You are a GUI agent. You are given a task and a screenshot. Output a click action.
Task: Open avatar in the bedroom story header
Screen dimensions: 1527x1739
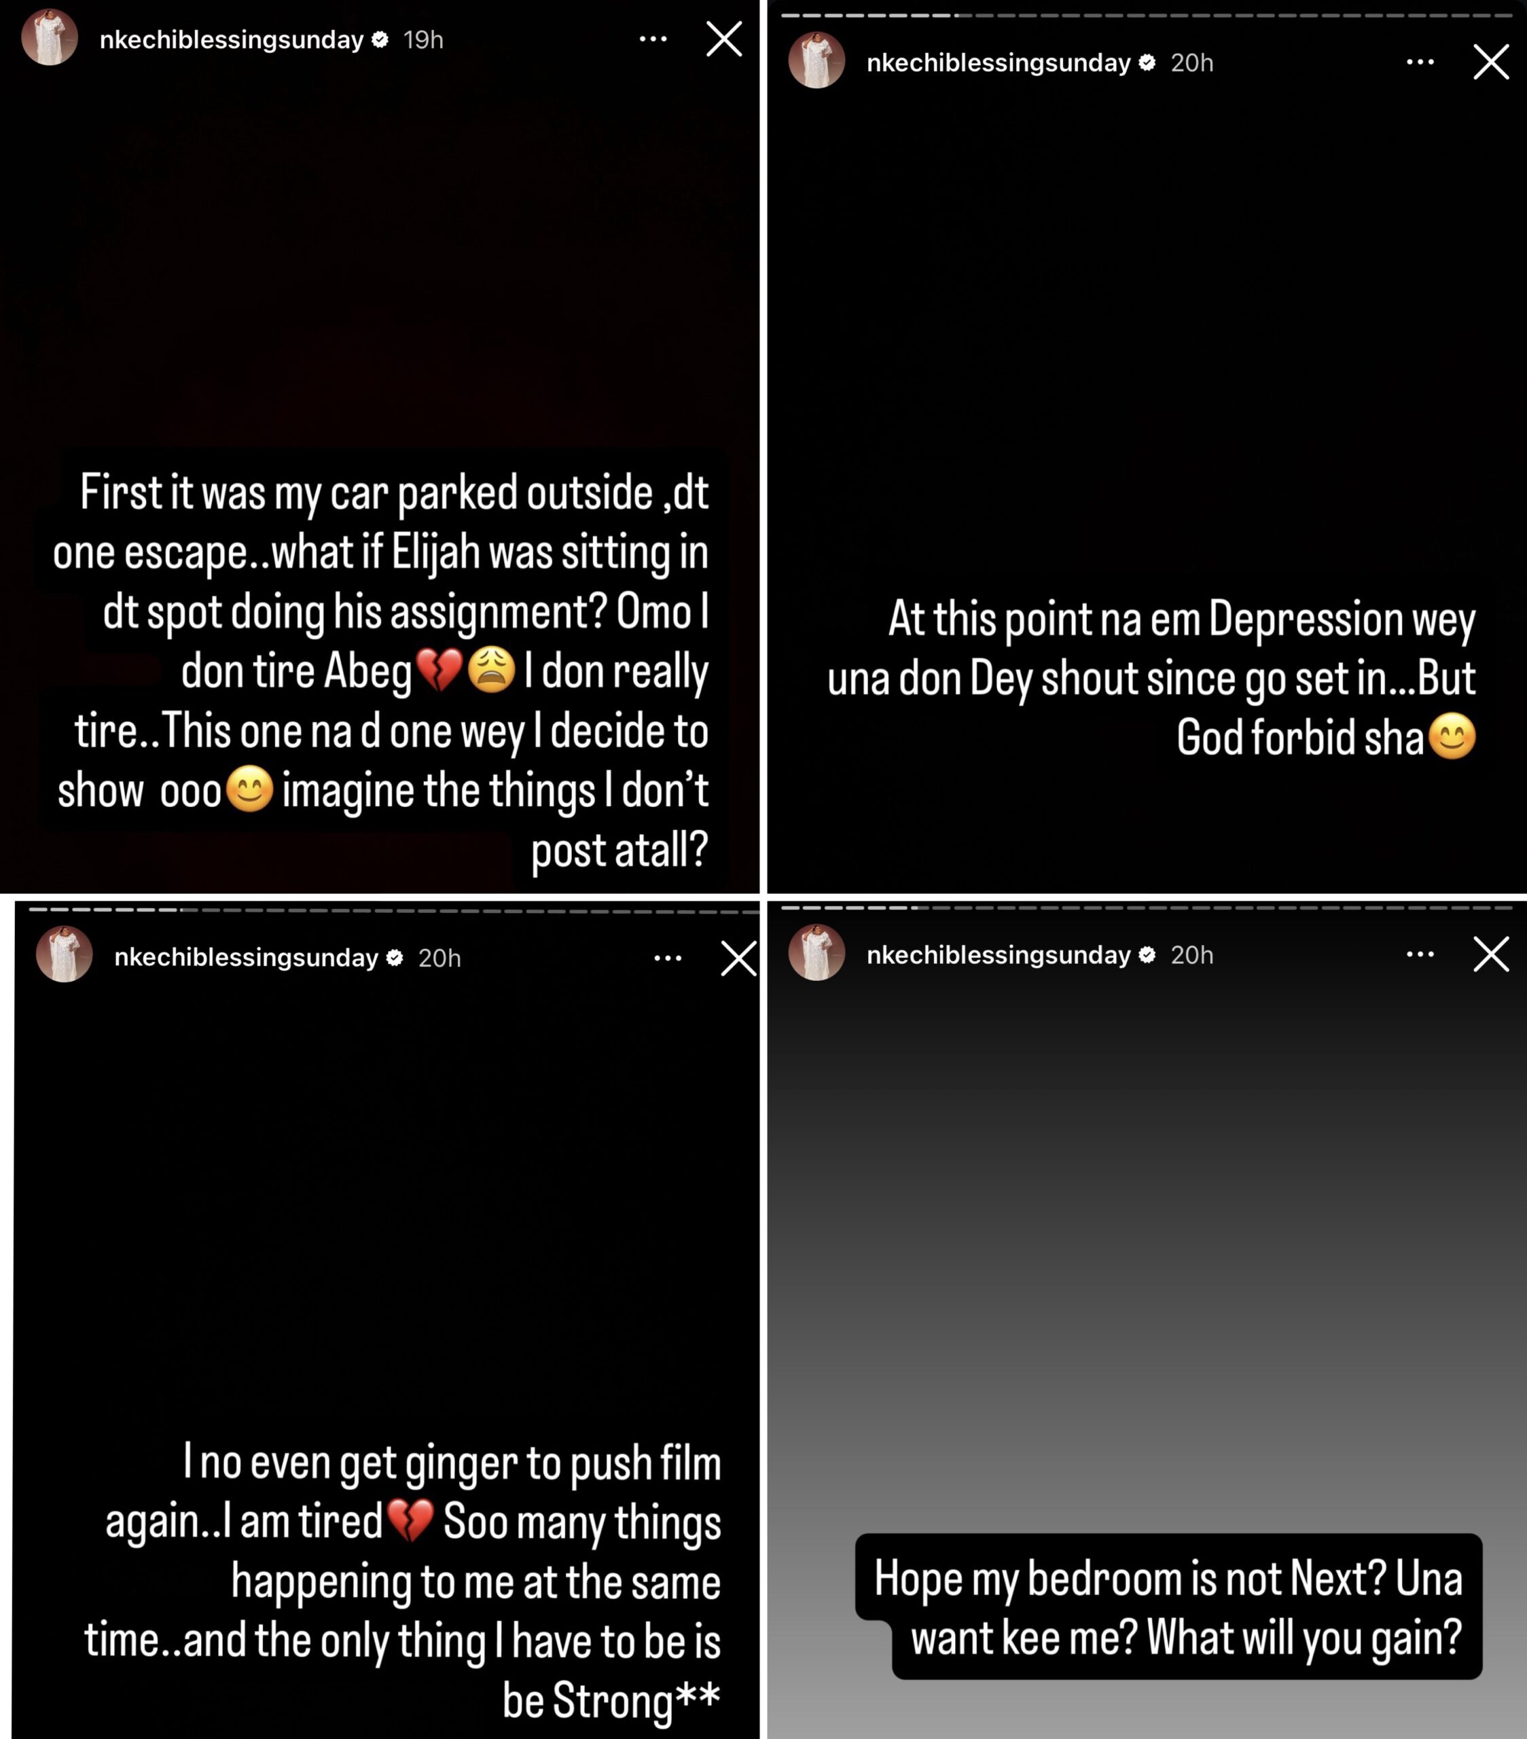click(816, 953)
